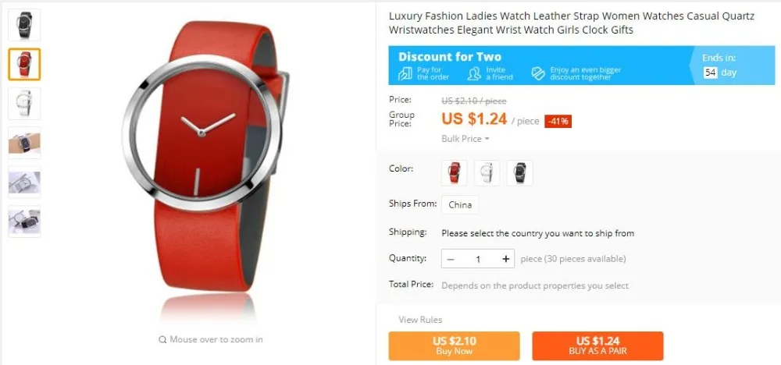
Task: Expand the Bulk Price dropdown
Action: pyautogui.click(x=465, y=139)
